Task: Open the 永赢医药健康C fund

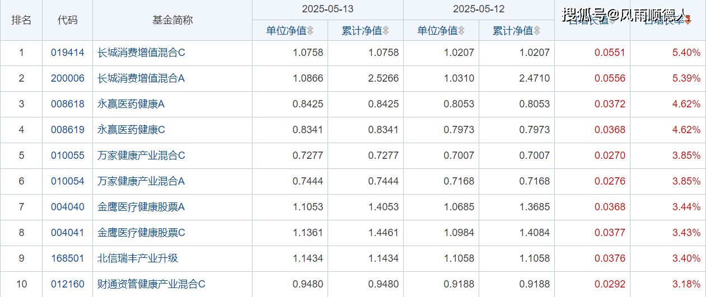Action: [x=131, y=130]
